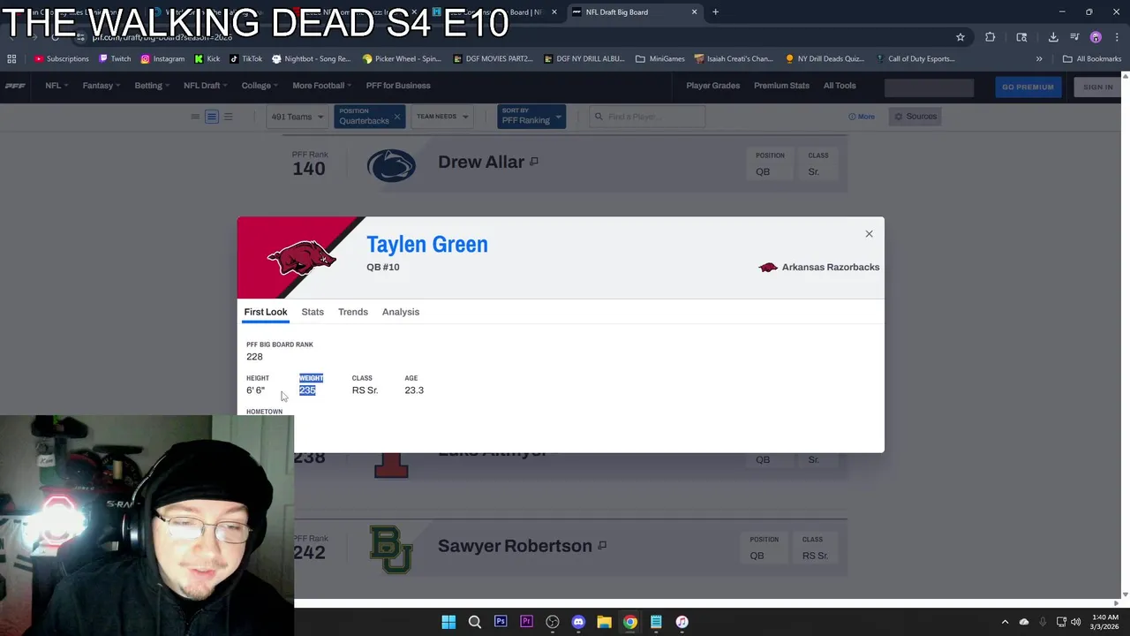Screen dimensions: 1130x636
Task: Expand the More Football nav menu
Action: 322,86
